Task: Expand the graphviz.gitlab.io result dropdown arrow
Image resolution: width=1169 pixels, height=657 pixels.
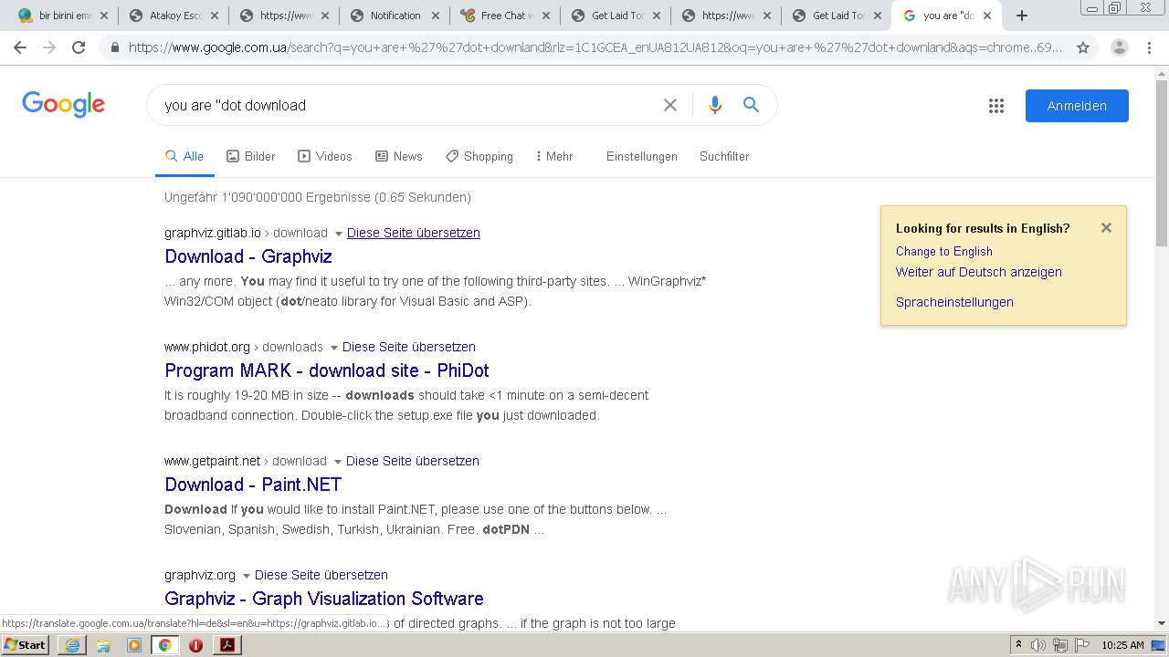Action: [x=339, y=234]
